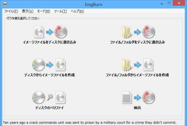Select イメージファイルをディスクに書き込み label

(x=49, y=42)
